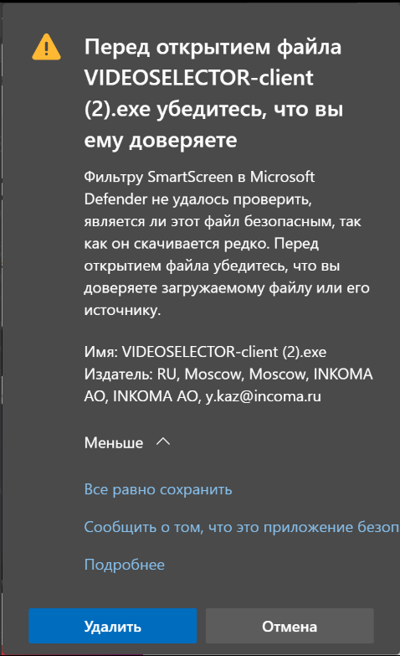Screen dimensions: 400x656
Task: Open the "Подробнее" learn more link
Action: pyautogui.click(x=125, y=565)
